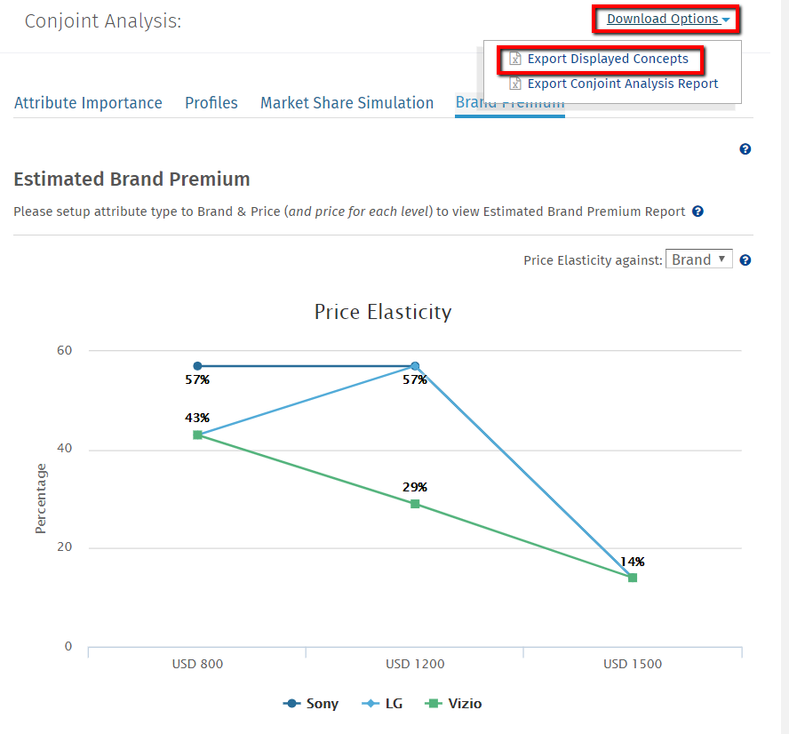The image size is (789, 734).
Task: Open the Download Options dropdown
Action: click(667, 20)
